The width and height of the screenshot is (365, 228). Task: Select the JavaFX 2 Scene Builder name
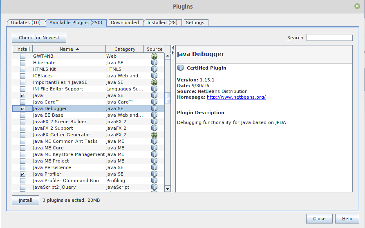(x=60, y=122)
